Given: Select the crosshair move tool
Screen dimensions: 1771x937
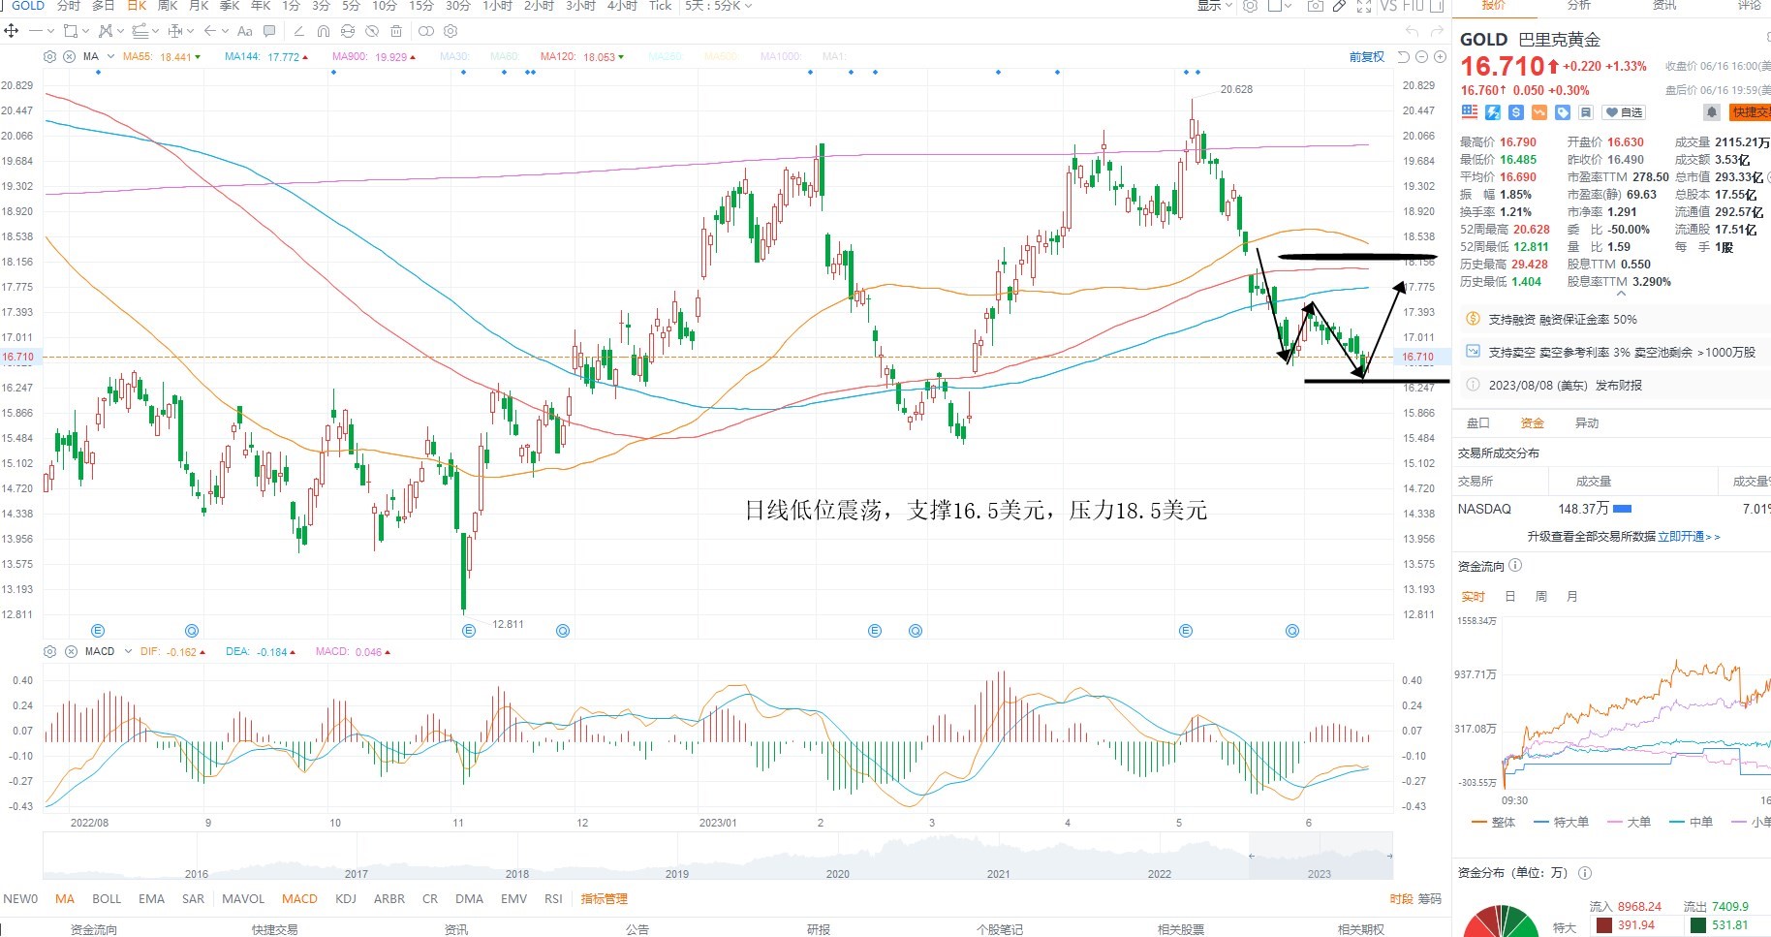Looking at the screenshot, I should point(11,31).
